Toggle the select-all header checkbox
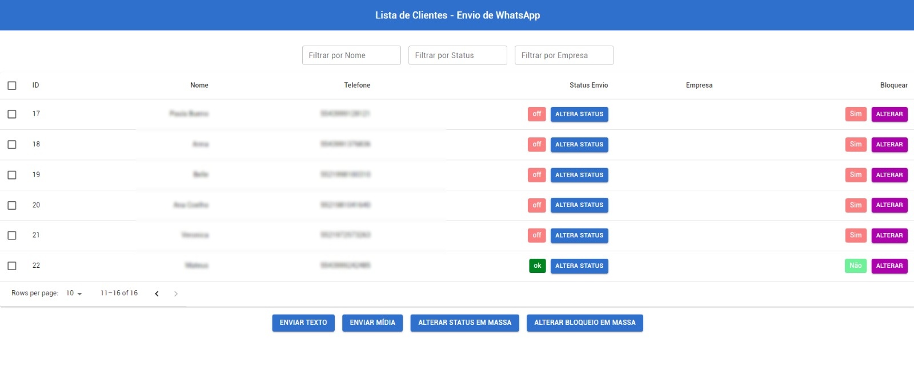Screen dimensions: 914x371 point(12,85)
